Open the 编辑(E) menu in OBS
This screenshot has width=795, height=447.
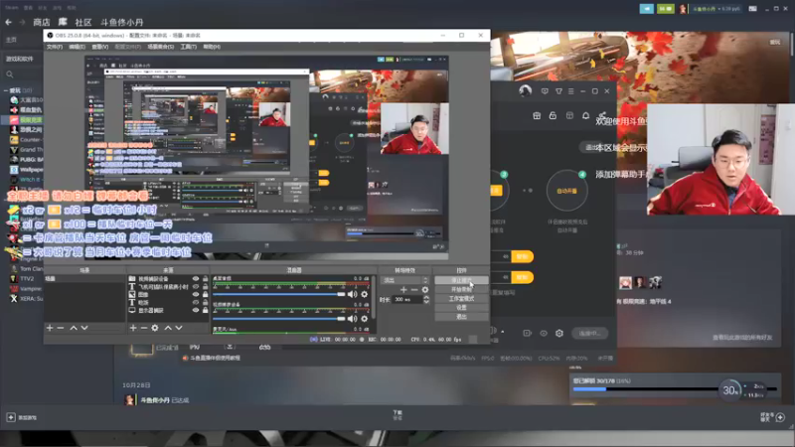(x=78, y=47)
